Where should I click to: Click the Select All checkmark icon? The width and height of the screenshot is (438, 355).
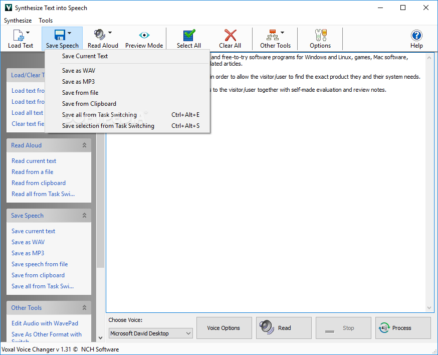point(189,35)
